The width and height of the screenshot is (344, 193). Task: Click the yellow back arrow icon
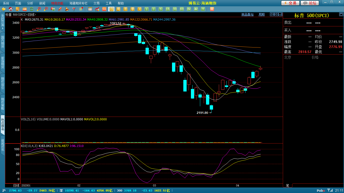point(4,9)
